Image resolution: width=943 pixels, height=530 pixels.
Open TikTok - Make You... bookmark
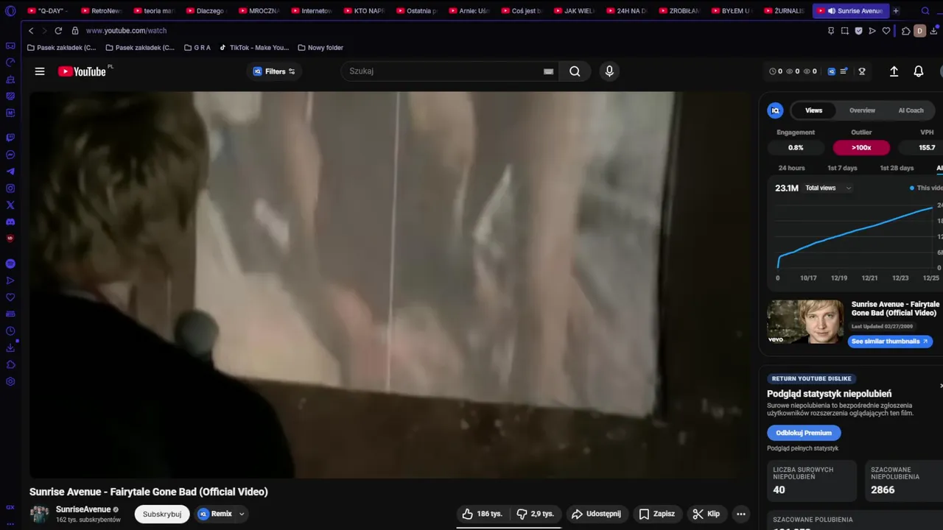coord(254,48)
